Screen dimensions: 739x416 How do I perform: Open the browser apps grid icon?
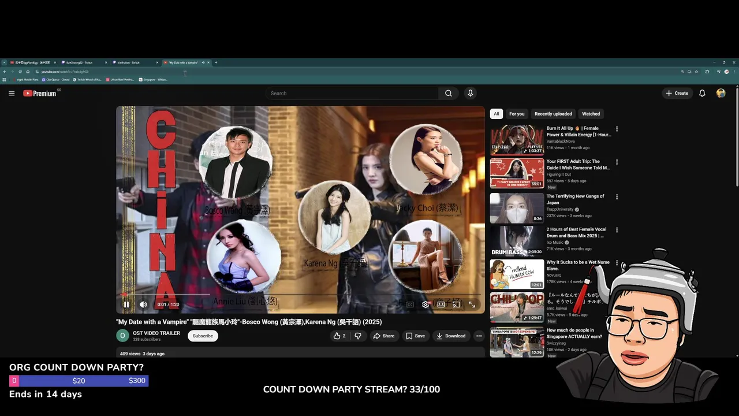[x=5, y=80]
